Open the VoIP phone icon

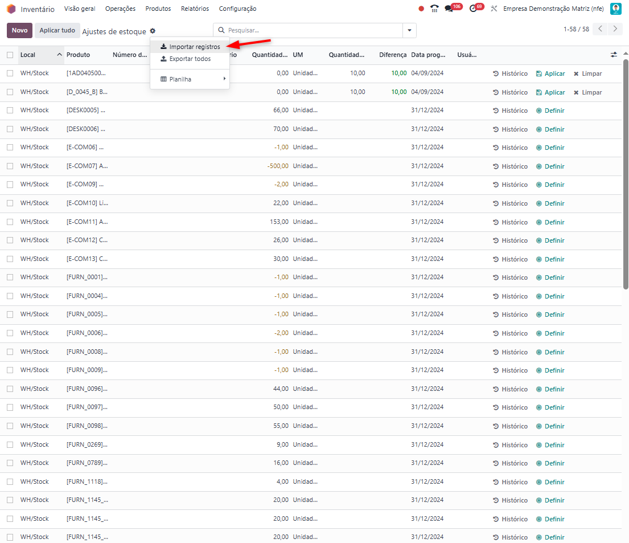click(434, 9)
